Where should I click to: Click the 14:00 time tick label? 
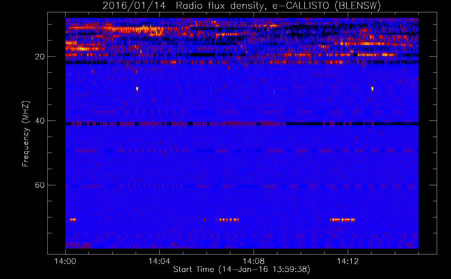tap(65, 261)
